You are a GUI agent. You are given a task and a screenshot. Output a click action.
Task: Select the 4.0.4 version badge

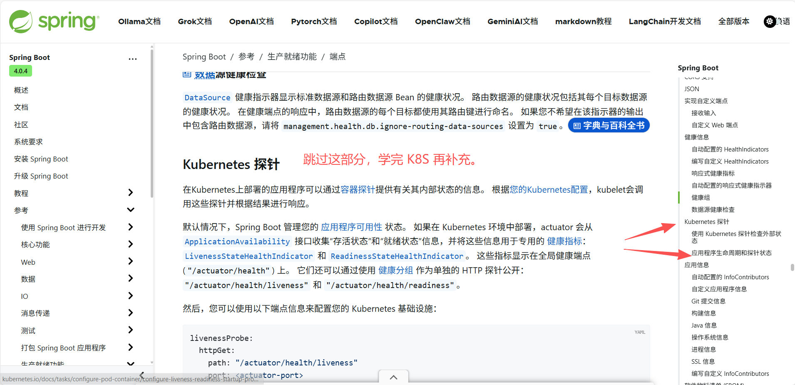[x=20, y=71]
